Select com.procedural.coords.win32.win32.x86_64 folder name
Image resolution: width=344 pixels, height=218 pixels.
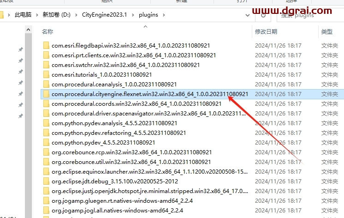[136, 104]
